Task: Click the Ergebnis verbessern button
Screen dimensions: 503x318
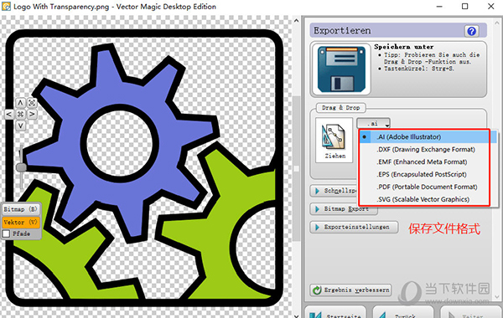Action: coord(350,290)
